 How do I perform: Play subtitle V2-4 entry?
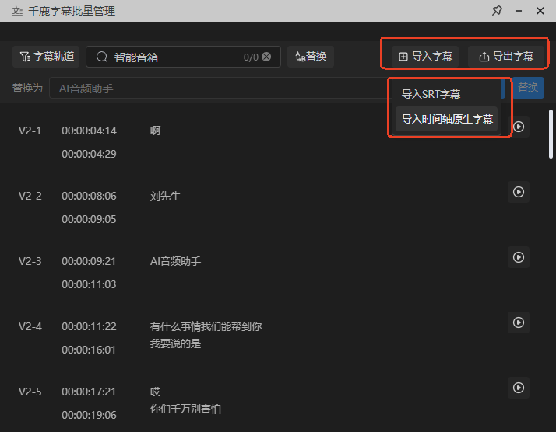[519, 322]
